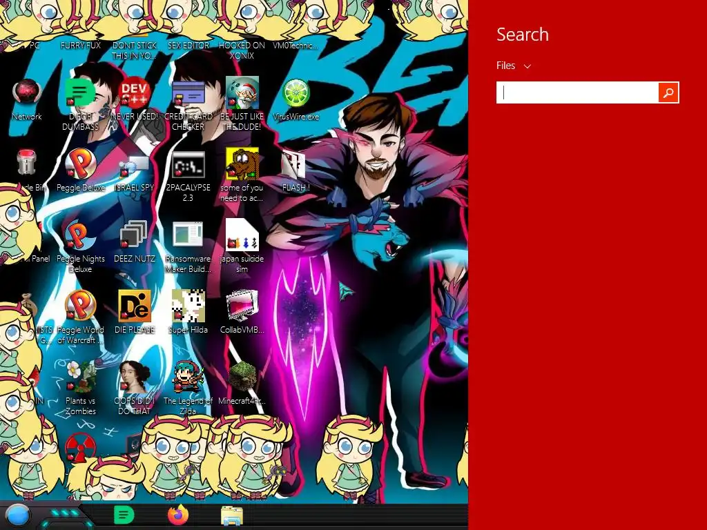Select BE JUST LIKE THE DUDE! icon
Image resolution: width=707 pixels, height=530 pixels.
click(242, 94)
